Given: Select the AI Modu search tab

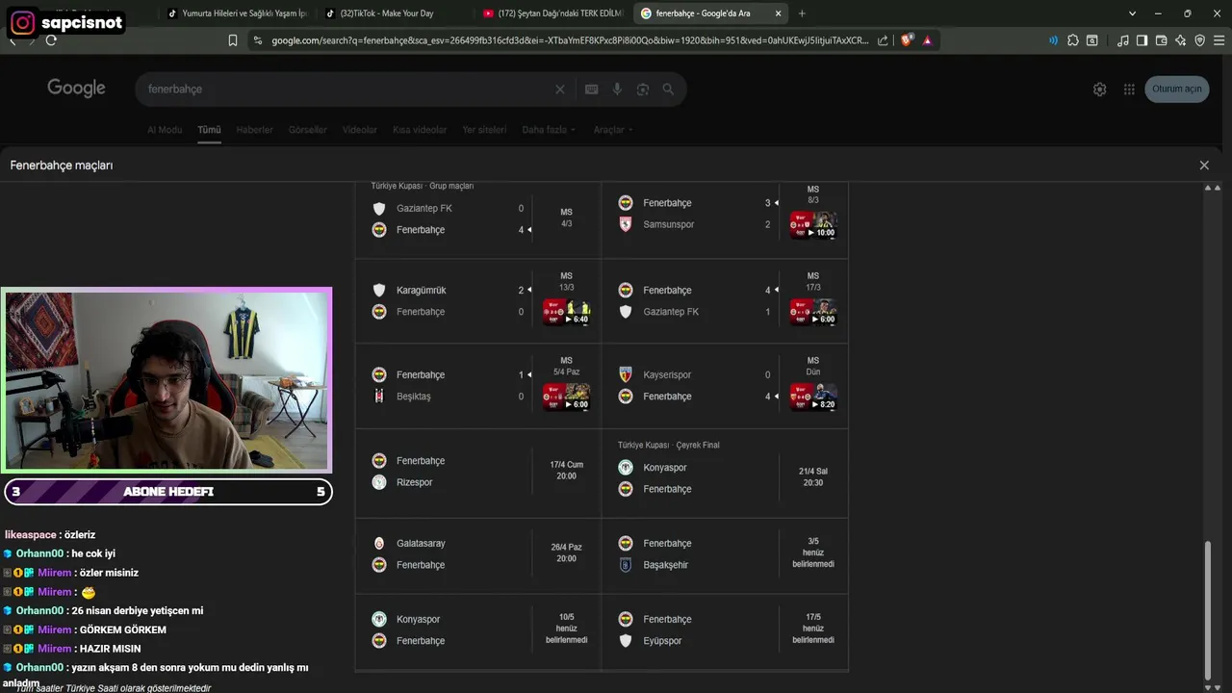Looking at the screenshot, I should tap(165, 130).
